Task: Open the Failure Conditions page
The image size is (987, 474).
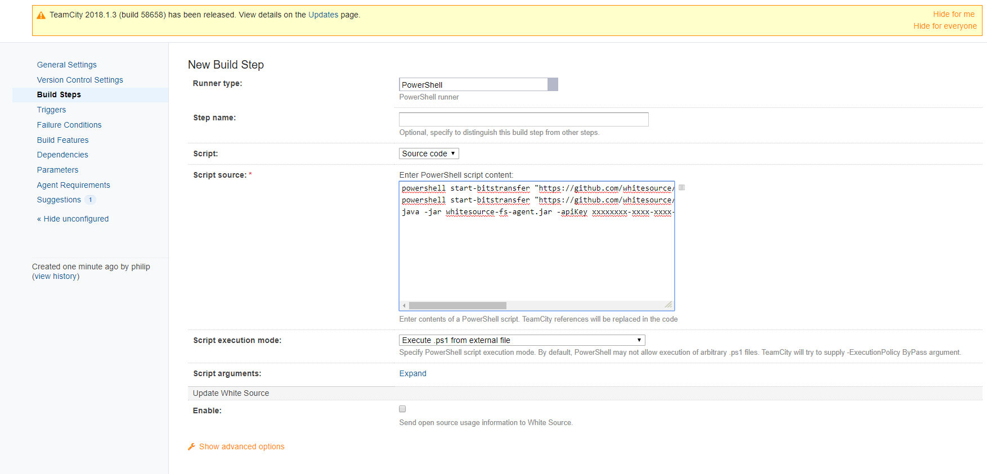Action: point(69,125)
